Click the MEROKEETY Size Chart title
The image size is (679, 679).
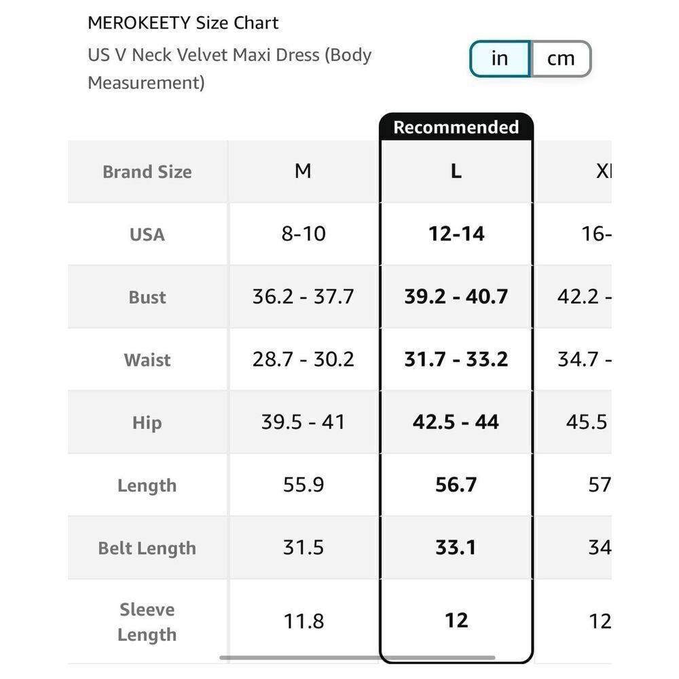click(x=183, y=22)
